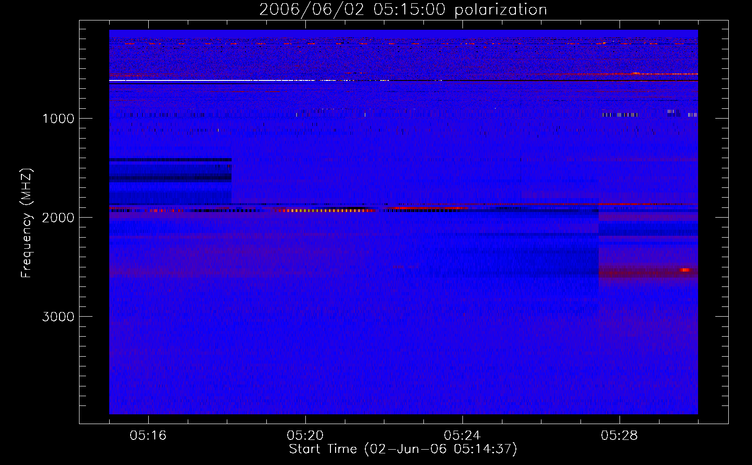Viewport: 752px width, 465px height.
Task: Click the 05:16 time tick label
Action: pyautogui.click(x=148, y=436)
